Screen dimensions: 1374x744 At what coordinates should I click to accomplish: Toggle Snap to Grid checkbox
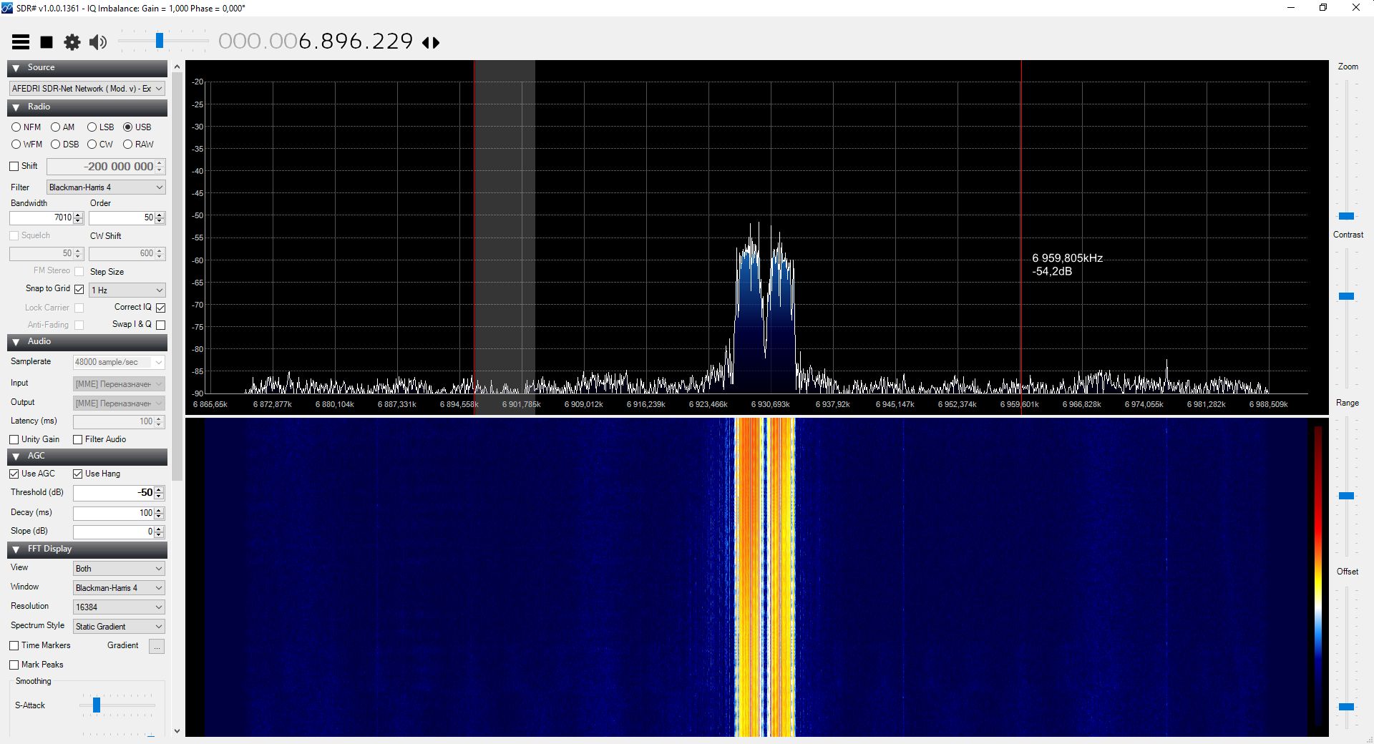pos(79,289)
